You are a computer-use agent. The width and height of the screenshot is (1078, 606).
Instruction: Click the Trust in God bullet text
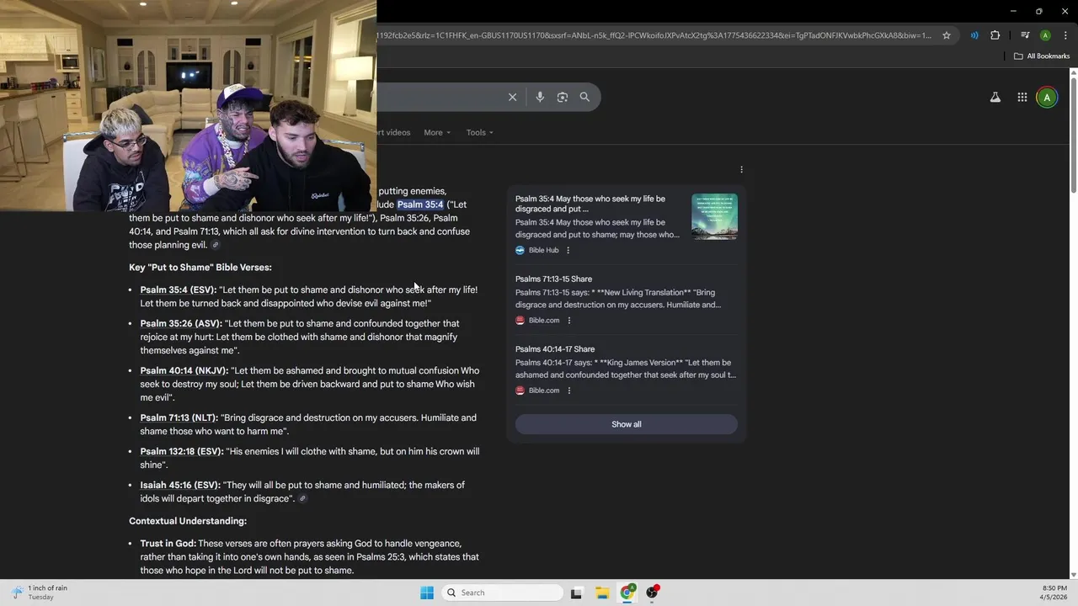[x=310, y=557]
